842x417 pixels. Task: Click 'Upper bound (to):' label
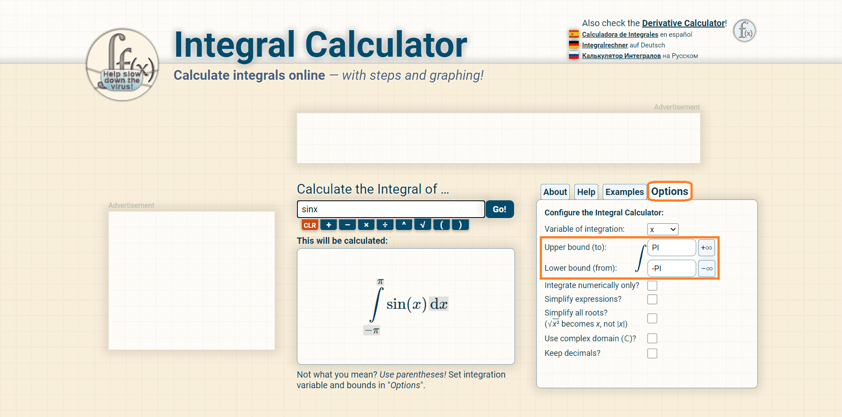point(576,247)
